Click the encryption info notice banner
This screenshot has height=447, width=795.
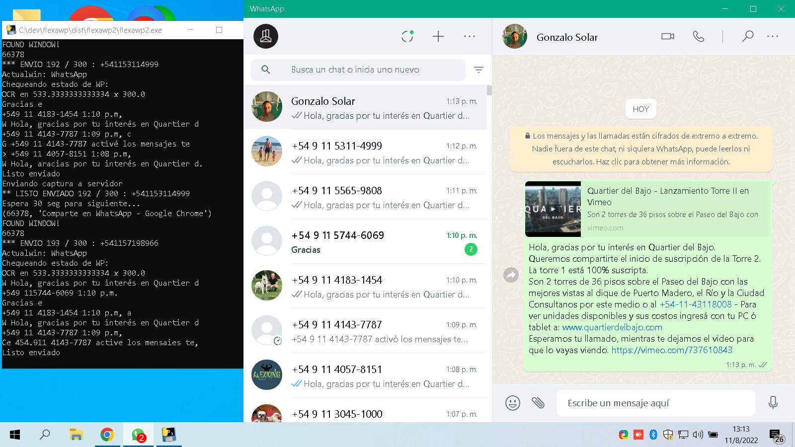[x=641, y=149]
